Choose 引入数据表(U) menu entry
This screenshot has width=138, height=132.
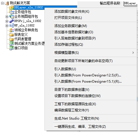(x=95, y=69)
